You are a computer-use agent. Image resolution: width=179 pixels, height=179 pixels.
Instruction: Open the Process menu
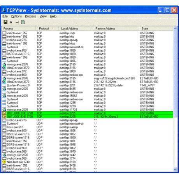tap(31, 16)
